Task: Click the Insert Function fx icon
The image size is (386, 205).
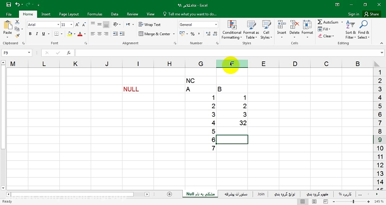Action: (x=69, y=53)
